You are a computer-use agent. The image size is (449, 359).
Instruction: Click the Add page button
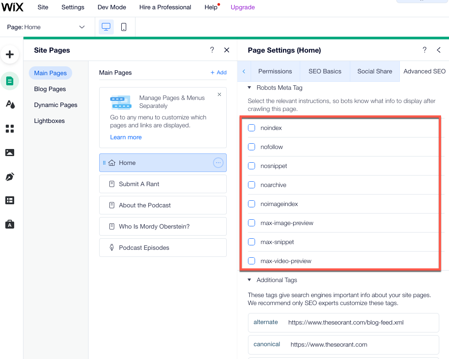coord(218,73)
